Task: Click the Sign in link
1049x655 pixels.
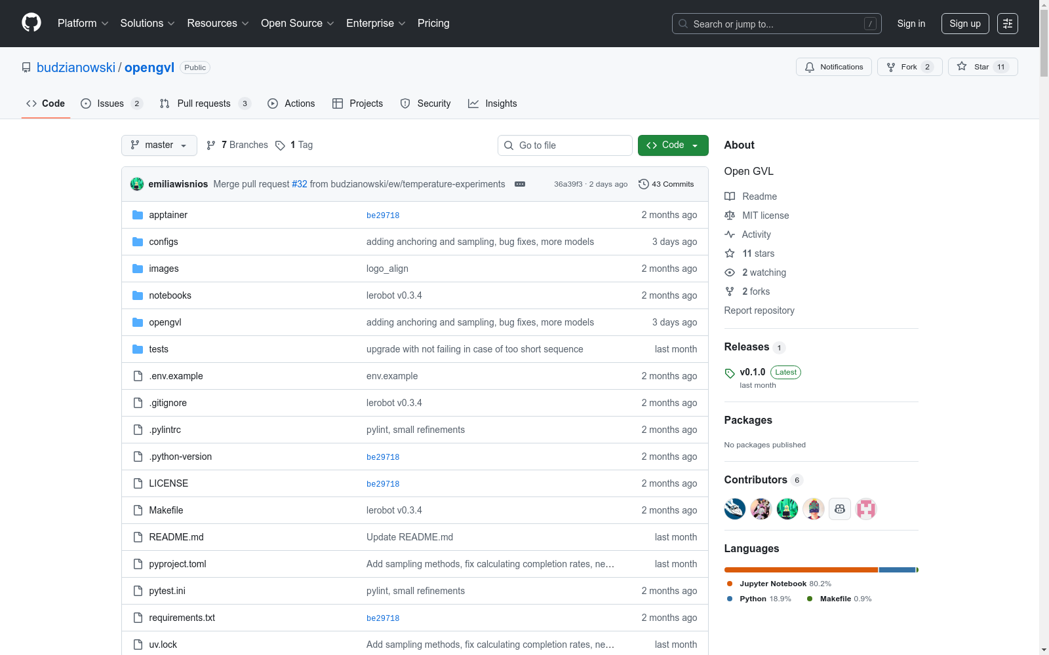Action: pyautogui.click(x=911, y=24)
